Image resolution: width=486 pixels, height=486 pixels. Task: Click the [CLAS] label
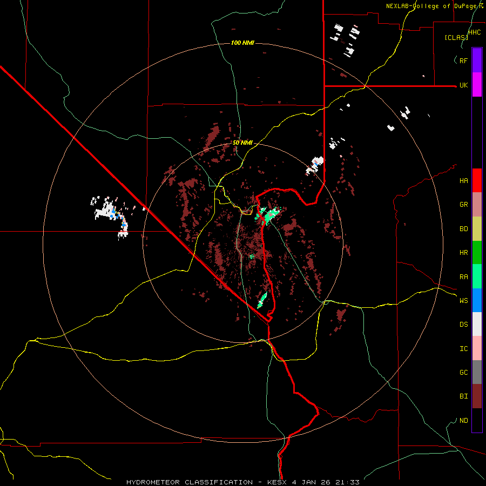tap(456, 37)
